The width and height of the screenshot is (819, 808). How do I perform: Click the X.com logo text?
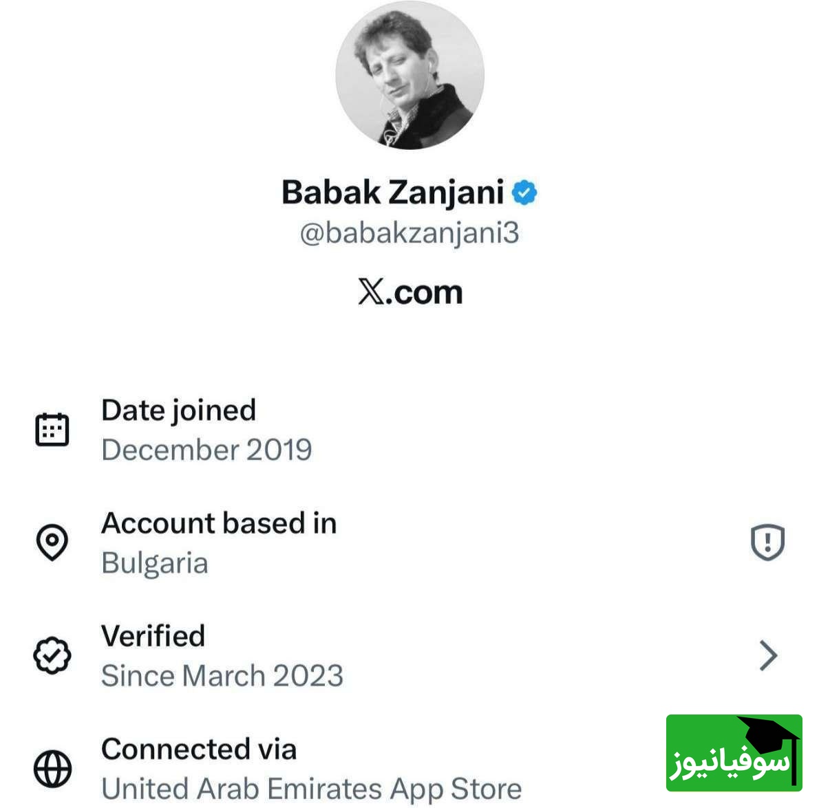point(410,292)
